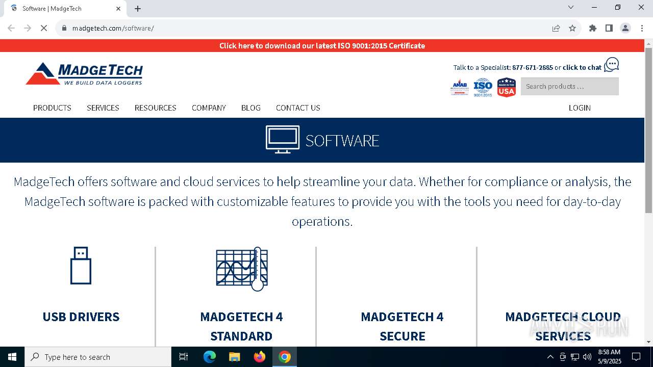Open MADGETECH 4 SECURE software
653x367 pixels.
click(x=402, y=326)
